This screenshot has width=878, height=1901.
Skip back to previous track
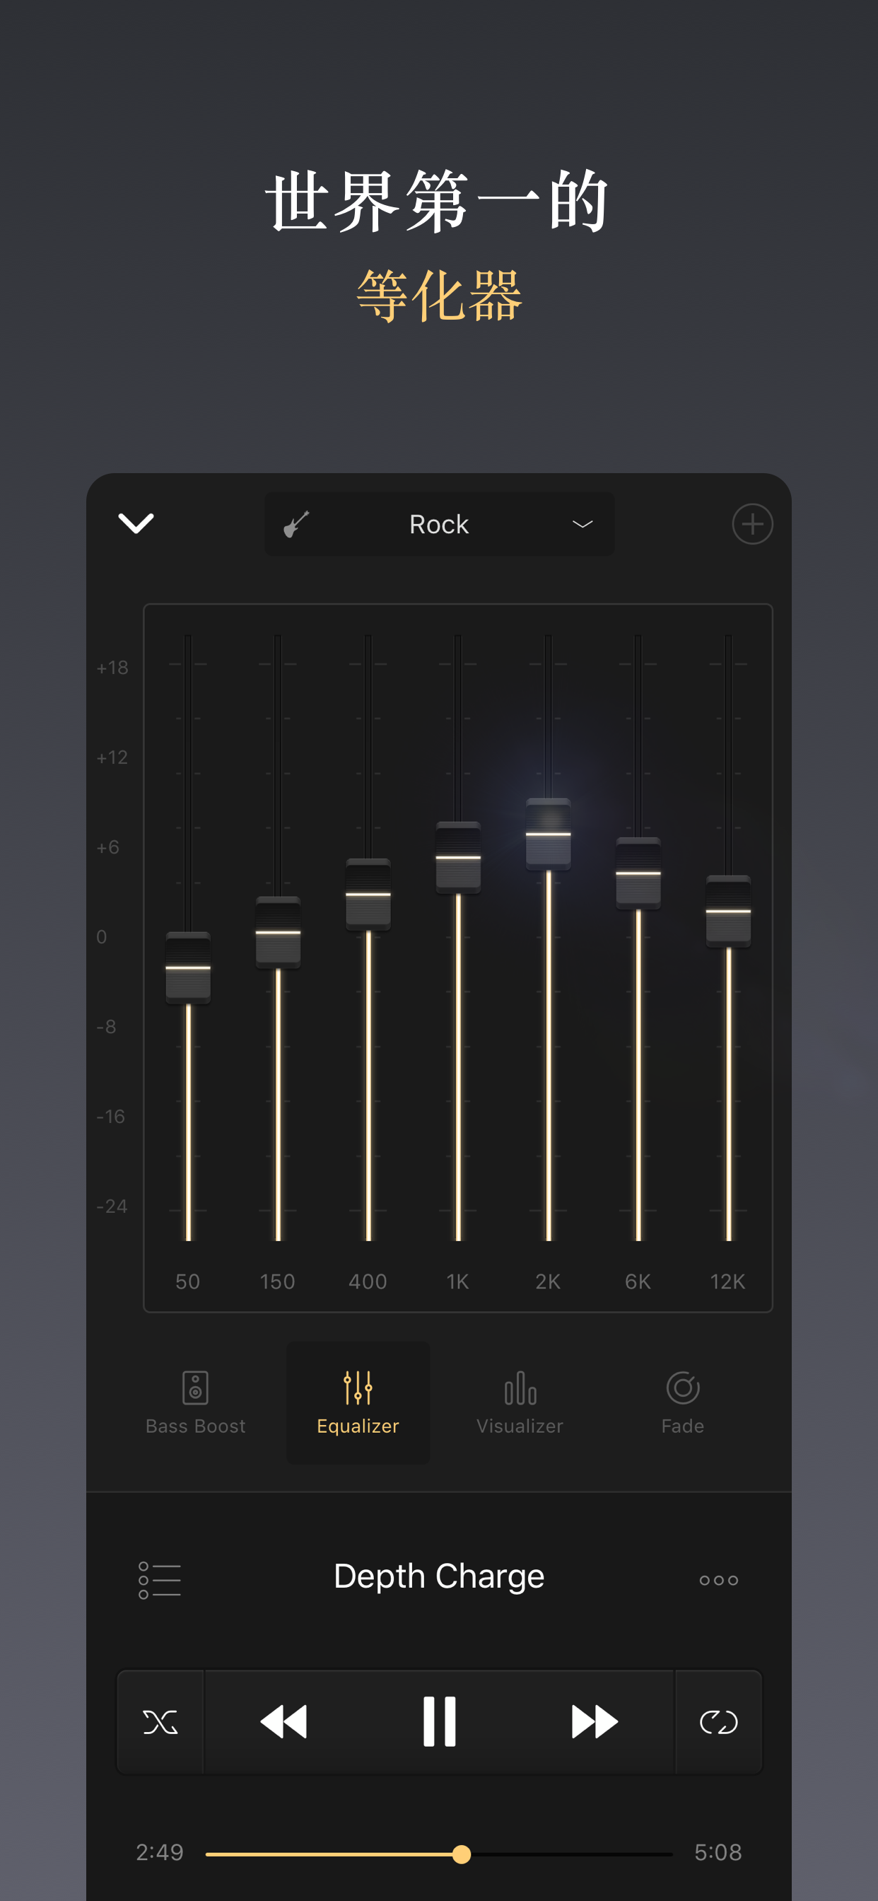tap(284, 1722)
